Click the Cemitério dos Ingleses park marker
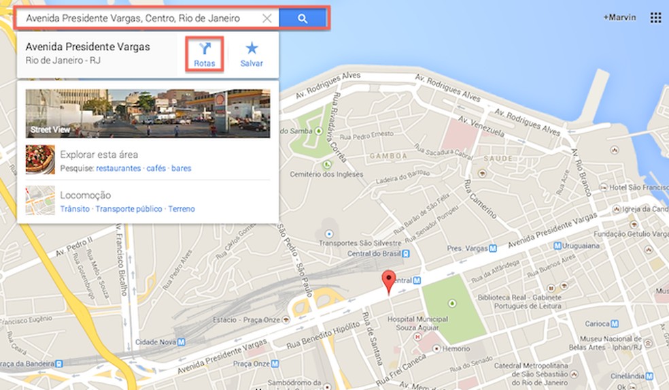Viewport: 669px width, 390px height. point(327,164)
